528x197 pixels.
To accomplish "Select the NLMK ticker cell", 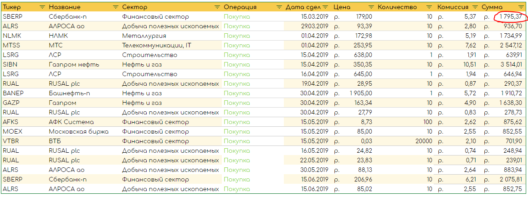I will (24, 36).
